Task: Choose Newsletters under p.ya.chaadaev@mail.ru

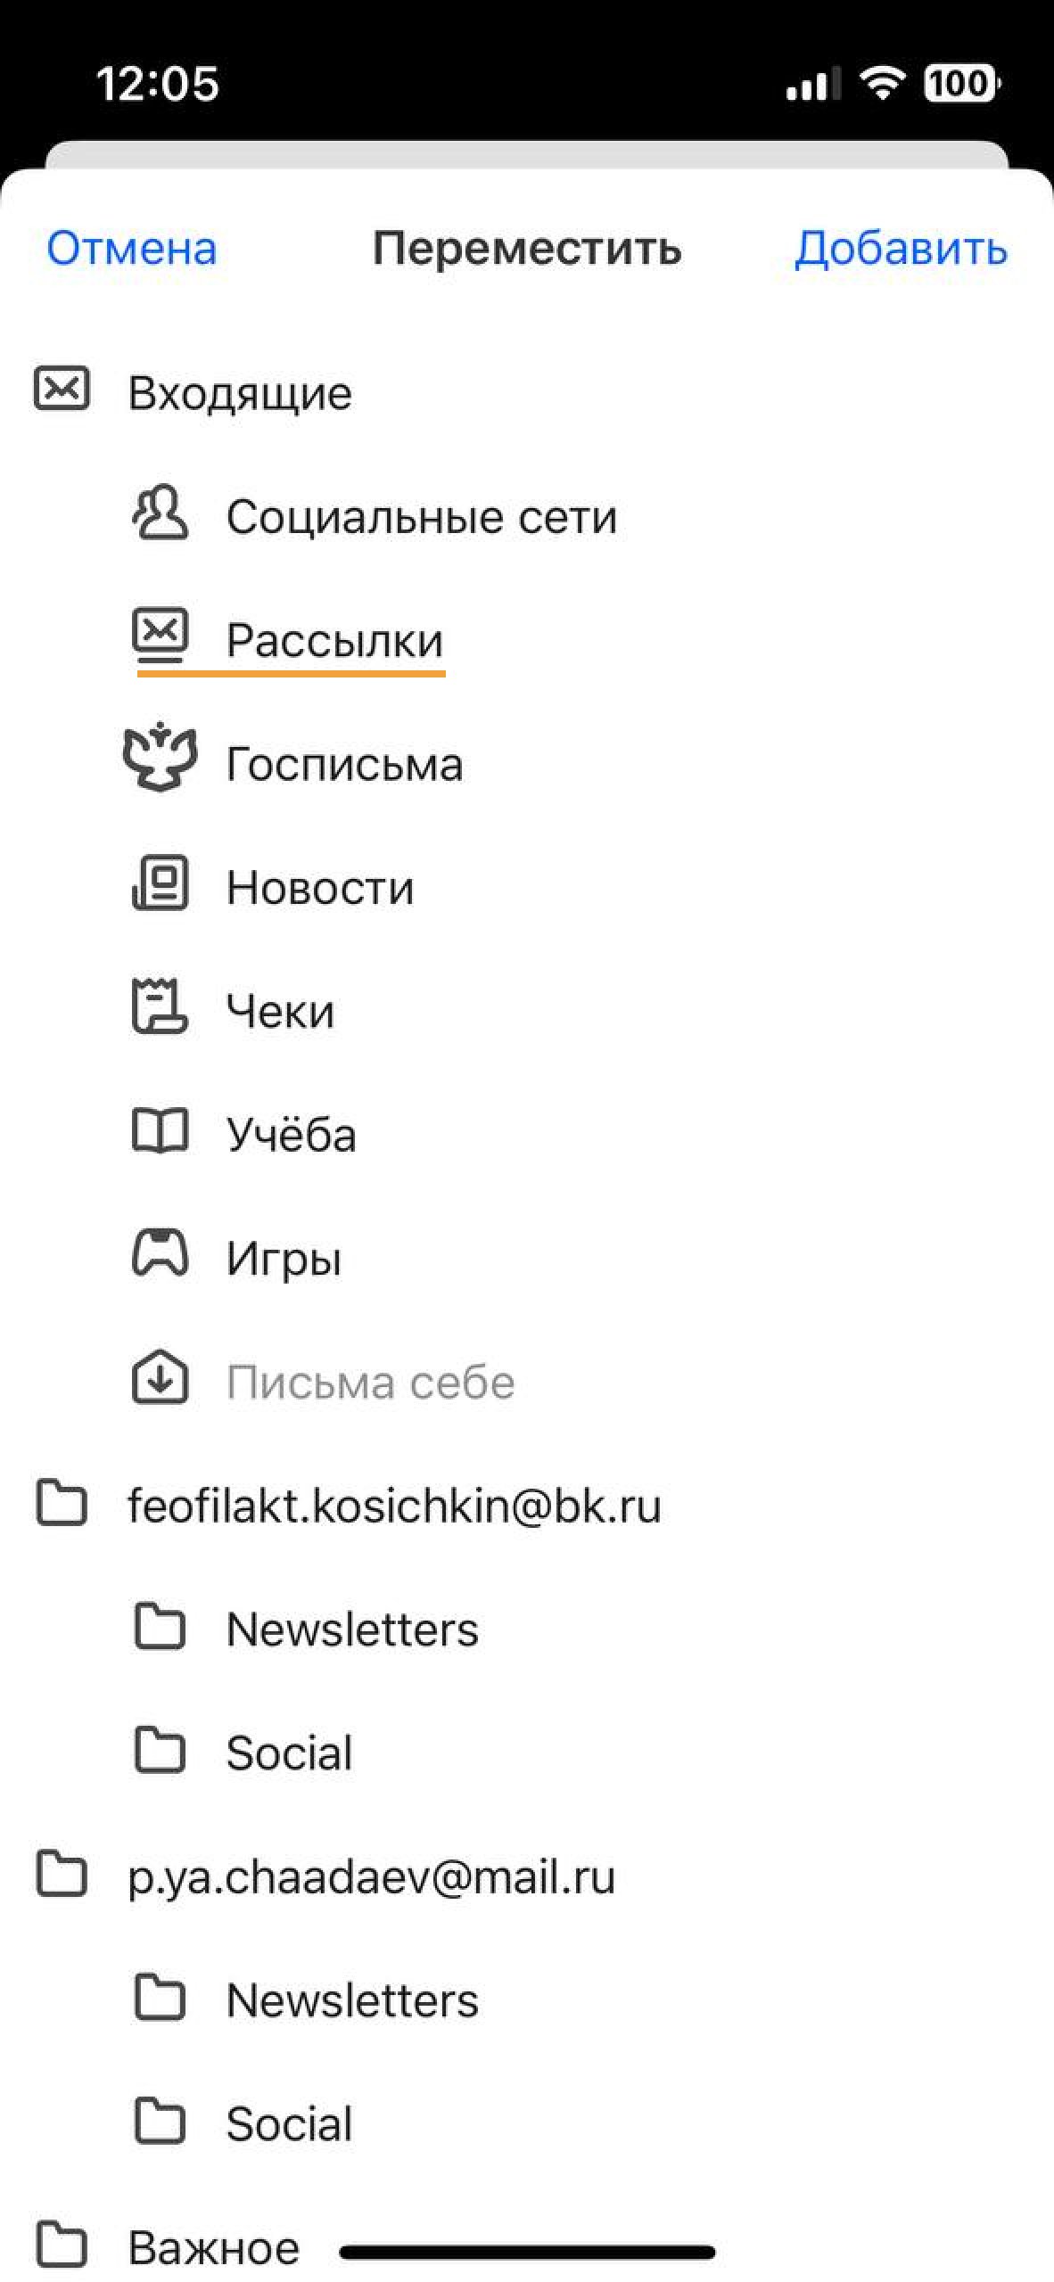Action: point(527,1999)
